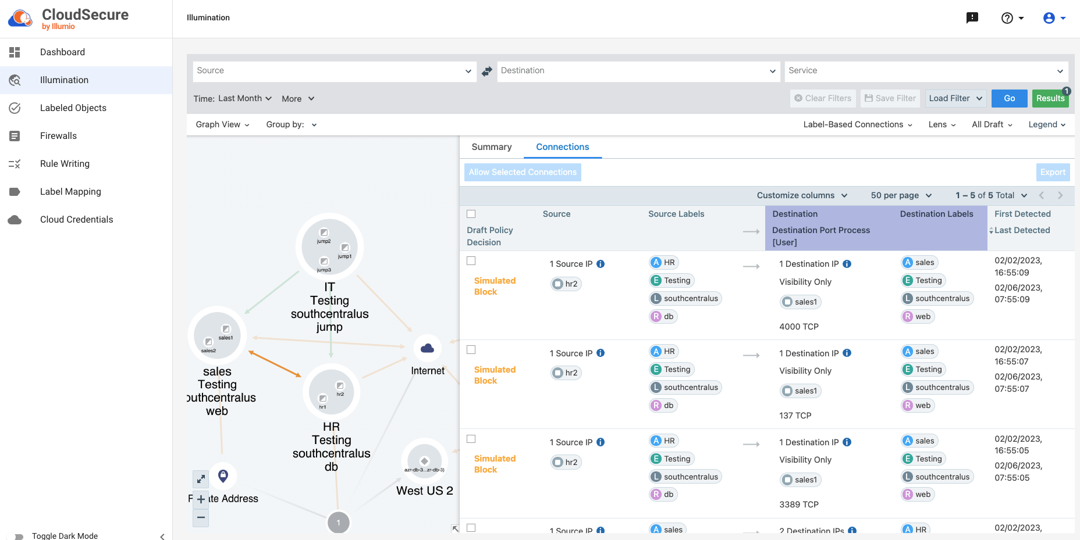Check the first Simulated Block connection row
Image resolution: width=1080 pixels, height=540 pixels.
[x=471, y=260]
